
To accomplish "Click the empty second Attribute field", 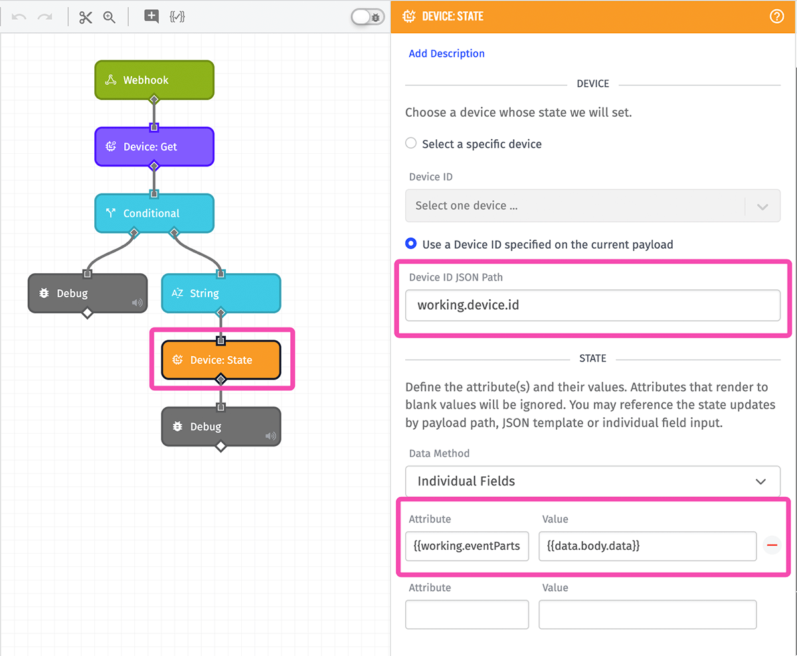I will [x=467, y=614].
